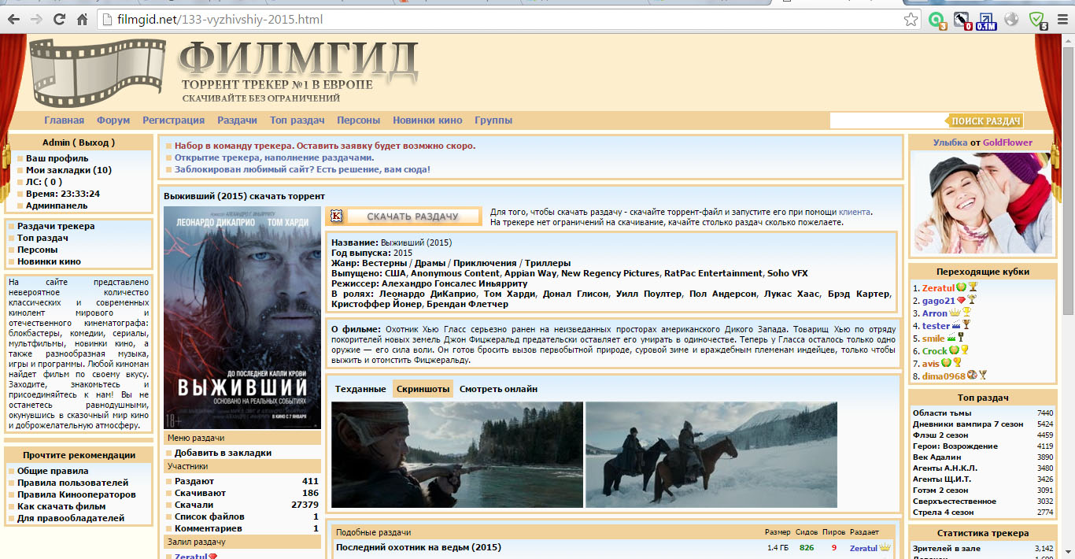1075x559 pixels.
Task: Go back with the browser back arrow
Action: pyautogui.click(x=13, y=20)
